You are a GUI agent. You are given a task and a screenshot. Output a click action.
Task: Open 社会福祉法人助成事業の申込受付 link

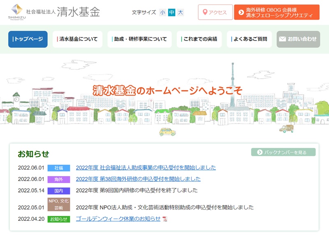146,168
